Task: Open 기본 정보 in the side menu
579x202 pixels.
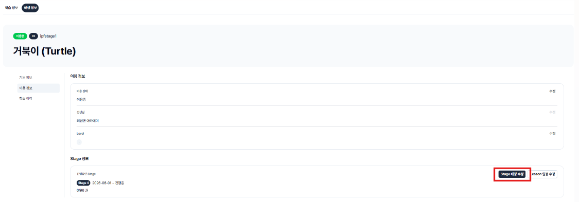Action: (x=26, y=78)
